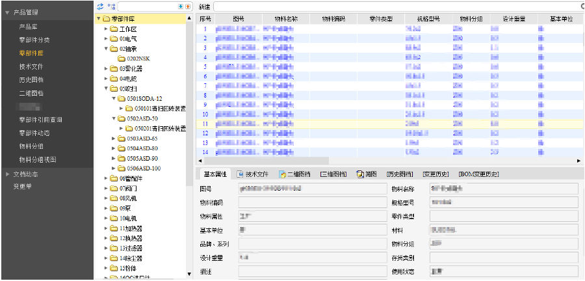Click the blue down-arrow search icon

click(x=180, y=6)
